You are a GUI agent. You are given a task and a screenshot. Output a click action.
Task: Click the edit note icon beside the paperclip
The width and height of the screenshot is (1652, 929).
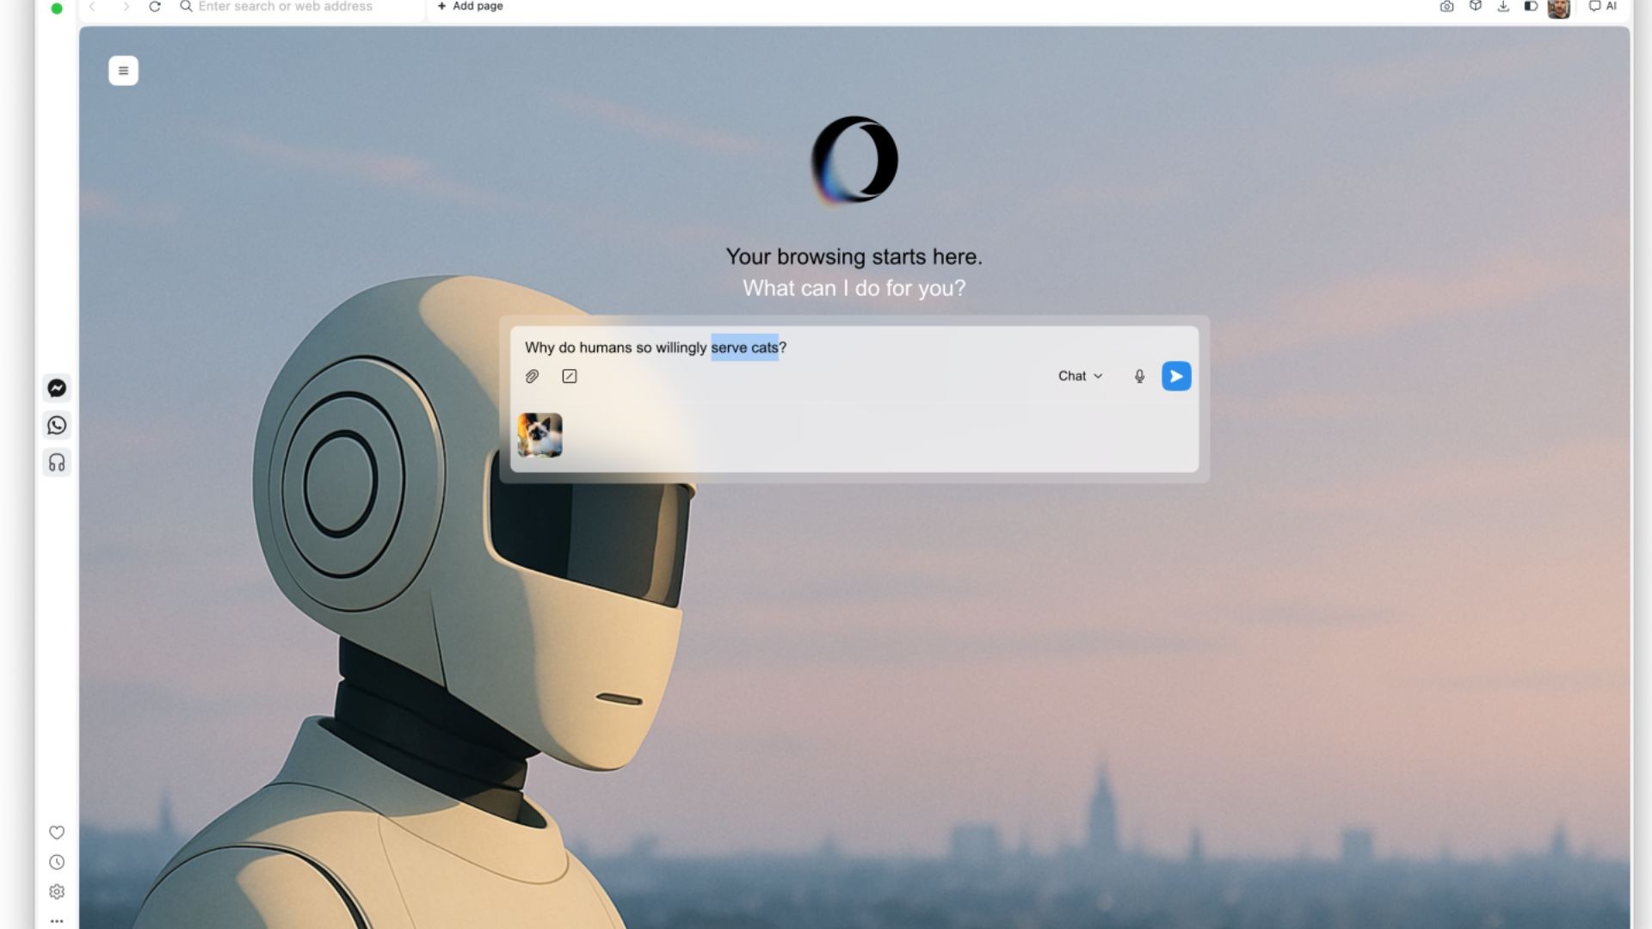(570, 376)
